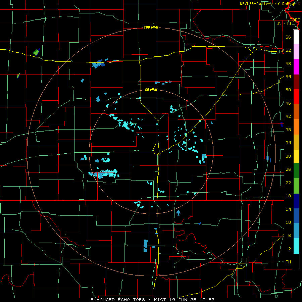Click the green echo blob in far northwest
302x302 pixels.
[x=36, y=52]
